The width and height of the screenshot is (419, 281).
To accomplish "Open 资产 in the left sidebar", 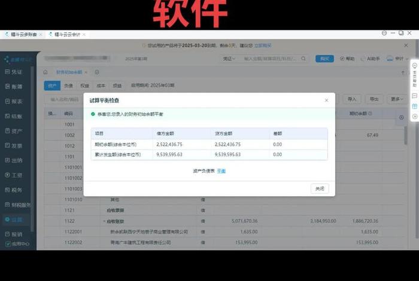I will click(14, 131).
